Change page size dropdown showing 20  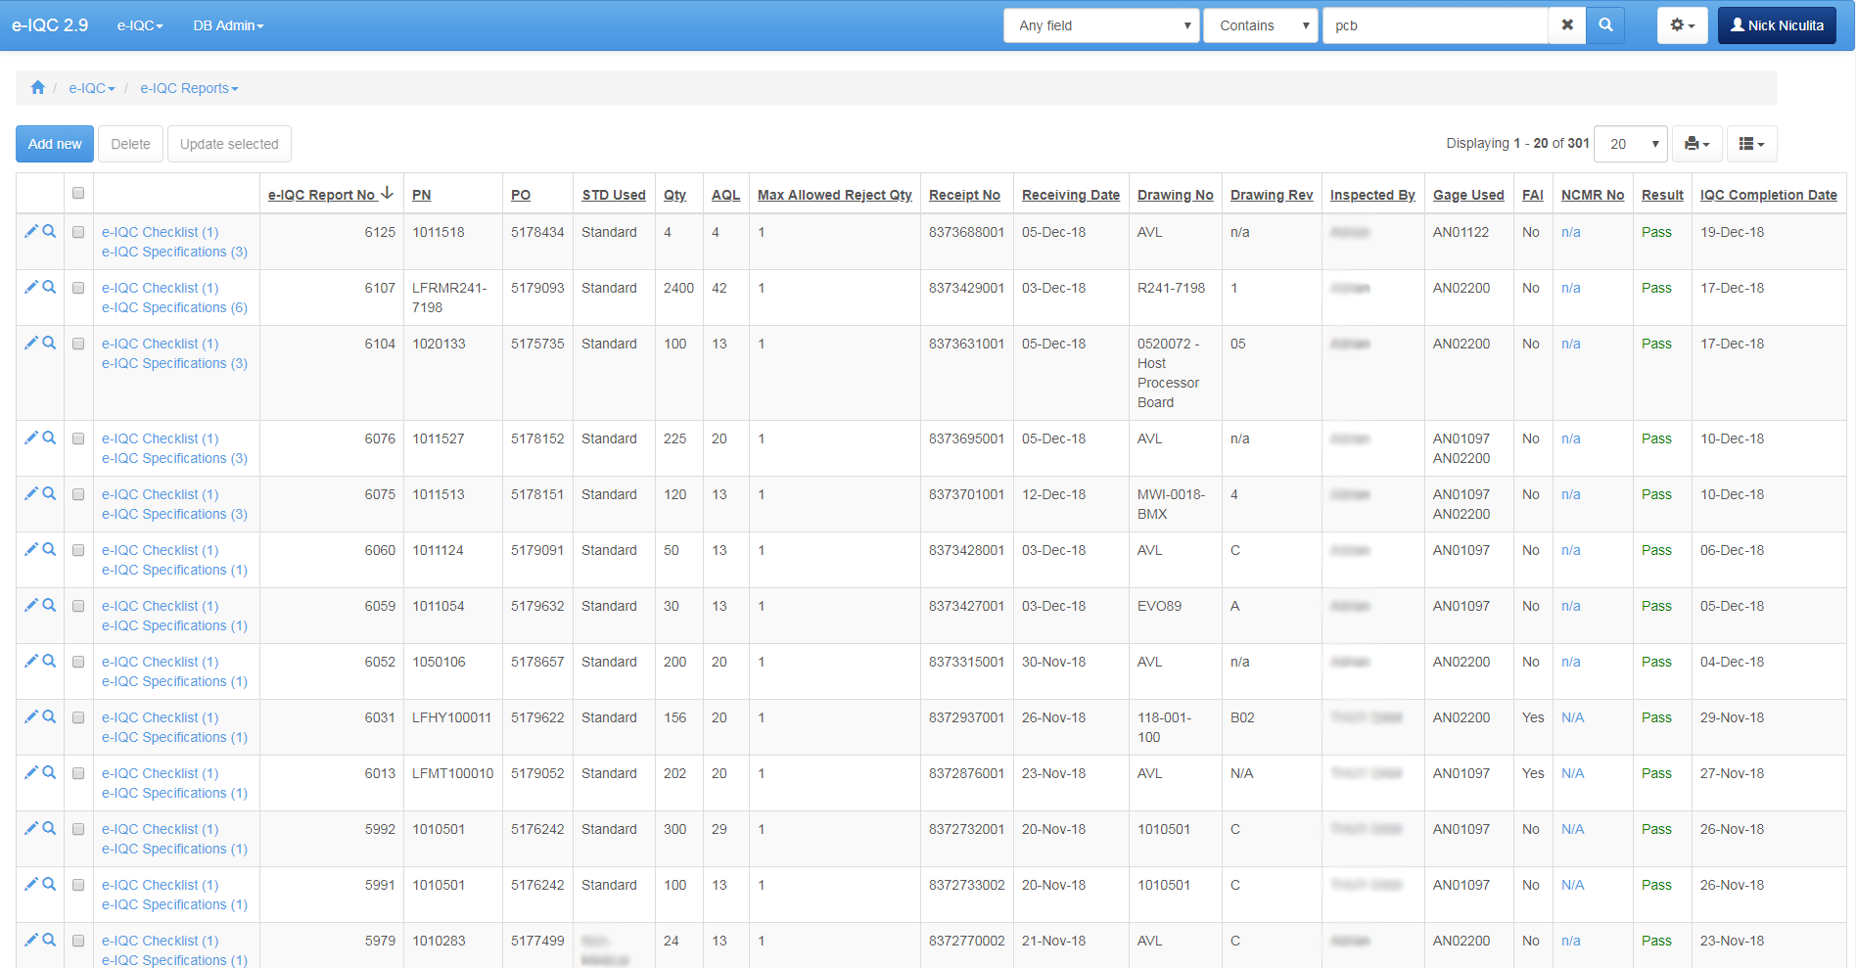point(1630,144)
